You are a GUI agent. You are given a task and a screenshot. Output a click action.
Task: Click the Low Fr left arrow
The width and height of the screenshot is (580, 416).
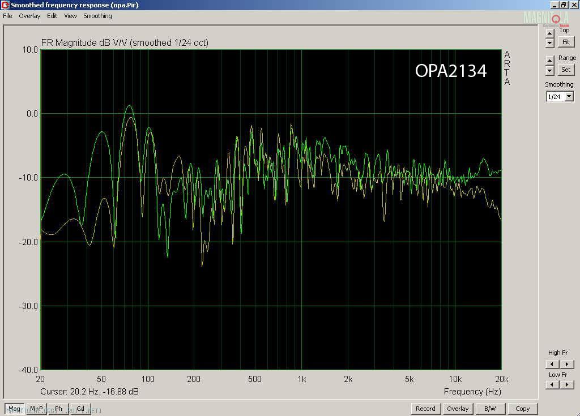552,384
